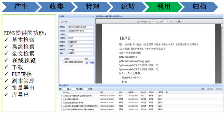Toggle first filter checkbox beside 过滤
The height and width of the screenshot is (115, 224).
click(205, 89)
